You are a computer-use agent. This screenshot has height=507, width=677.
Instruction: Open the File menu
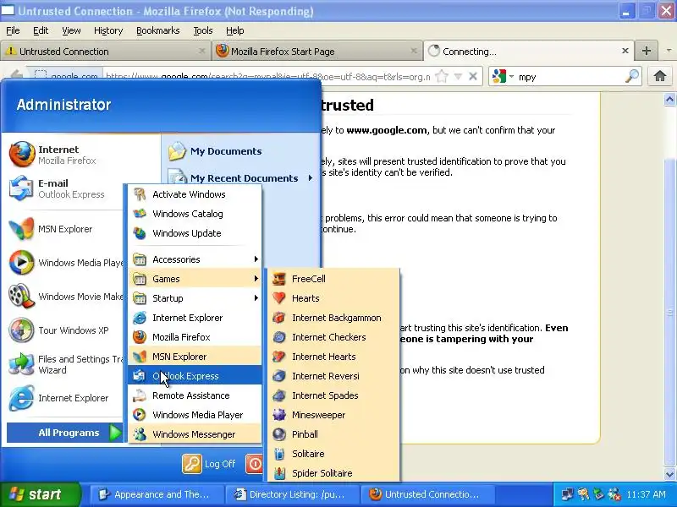click(x=13, y=30)
